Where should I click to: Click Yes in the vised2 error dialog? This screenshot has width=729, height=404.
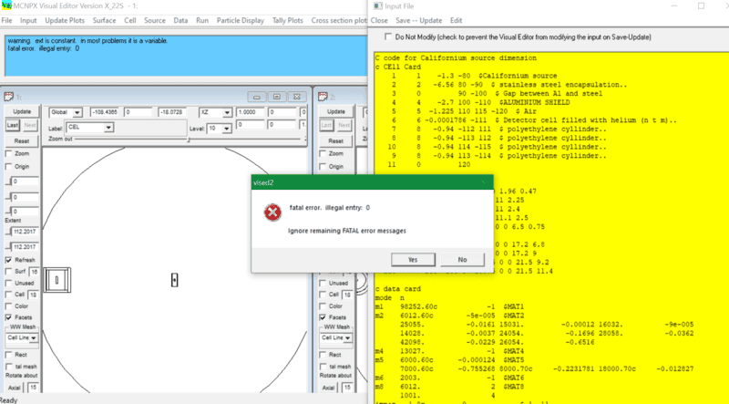[x=413, y=260]
